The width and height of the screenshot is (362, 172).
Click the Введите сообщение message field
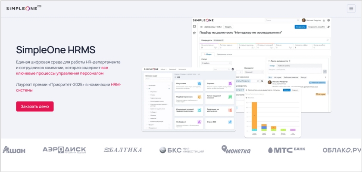pyautogui.click(x=295, y=70)
